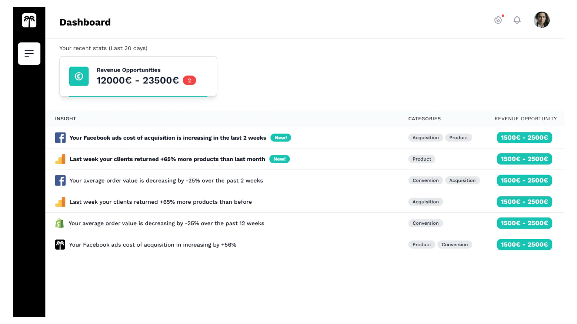The width and height of the screenshot is (577, 324).
Task: Click Conversion tag on 'past 2 weeks' row
Action: coord(426,180)
